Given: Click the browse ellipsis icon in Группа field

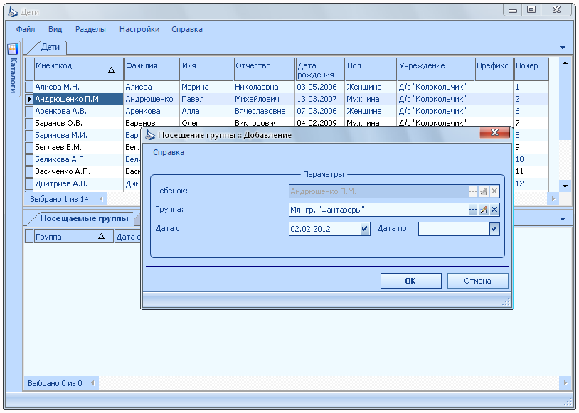Looking at the screenshot, I should pos(472,210).
